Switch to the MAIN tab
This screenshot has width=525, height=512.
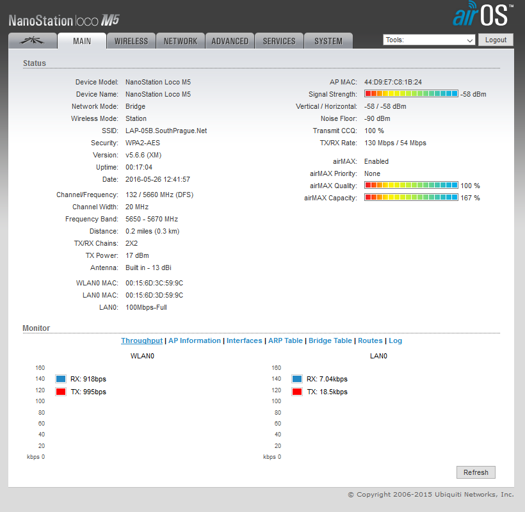[x=82, y=41]
